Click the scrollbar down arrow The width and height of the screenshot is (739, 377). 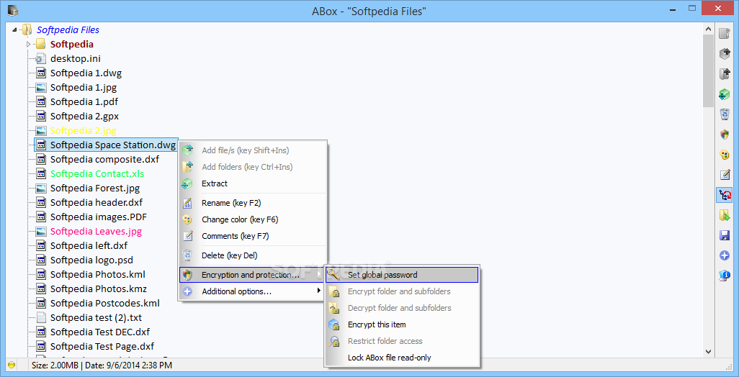708,351
